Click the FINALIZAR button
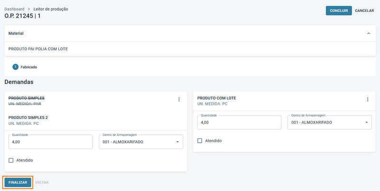The width and height of the screenshot is (380, 191). tap(18, 182)
